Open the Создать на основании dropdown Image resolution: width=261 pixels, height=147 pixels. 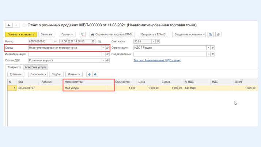[189, 34]
